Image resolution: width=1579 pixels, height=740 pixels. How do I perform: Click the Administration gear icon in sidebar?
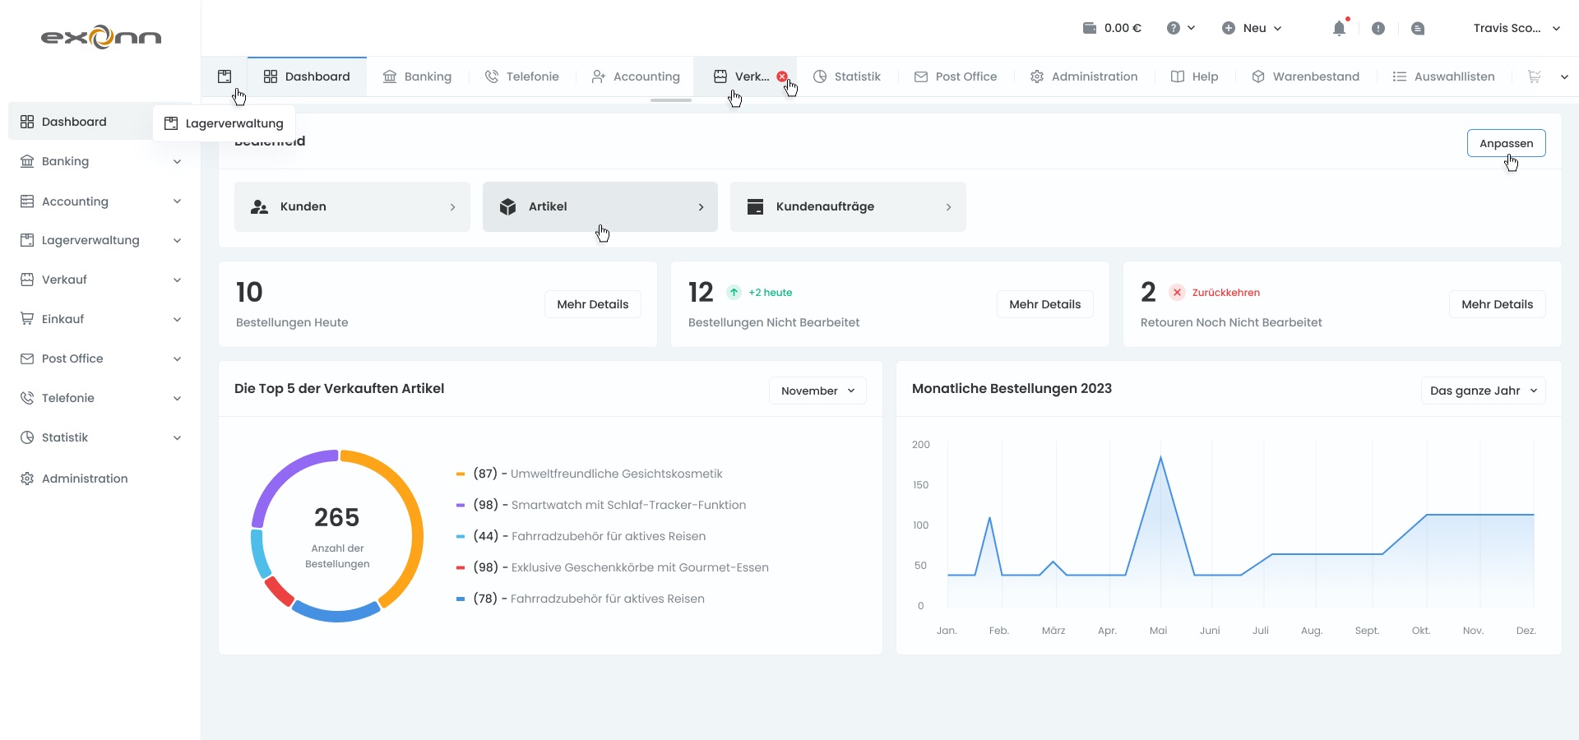[x=27, y=479]
